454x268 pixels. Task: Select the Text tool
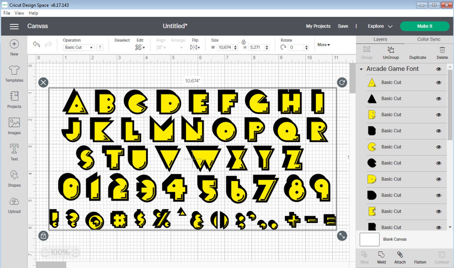coord(14,149)
